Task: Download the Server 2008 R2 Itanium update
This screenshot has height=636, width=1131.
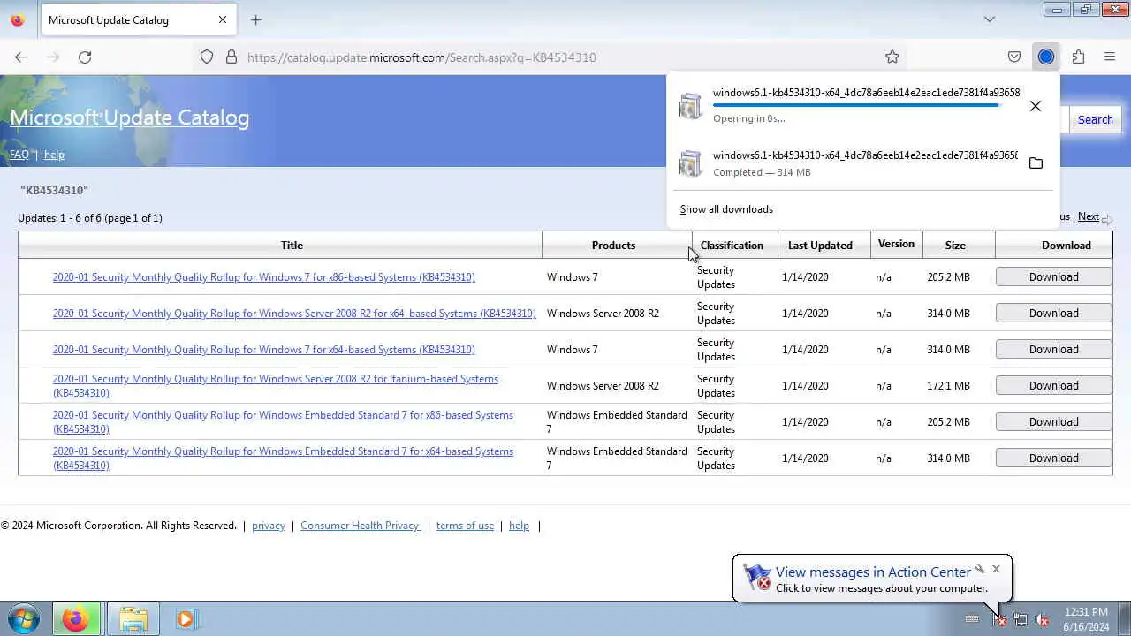Action: [x=1053, y=386]
